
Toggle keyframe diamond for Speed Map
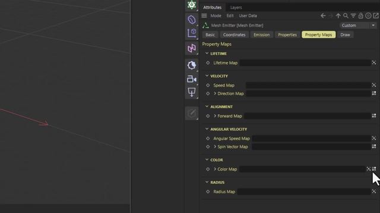click(x=208, y=85)
